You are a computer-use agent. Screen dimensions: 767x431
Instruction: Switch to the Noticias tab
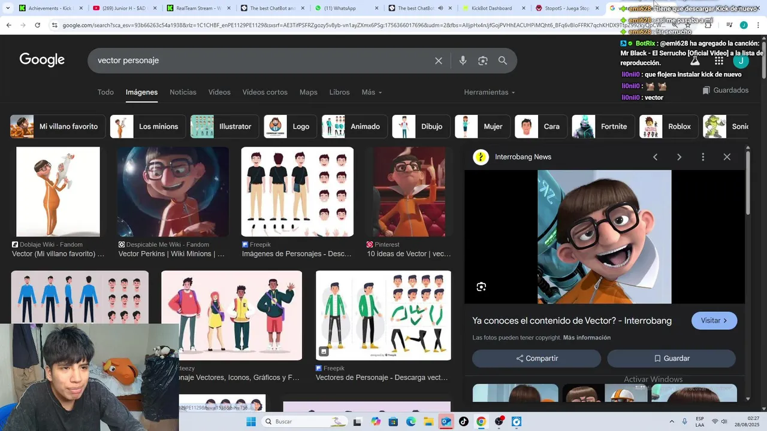click(x=183, y=92)
